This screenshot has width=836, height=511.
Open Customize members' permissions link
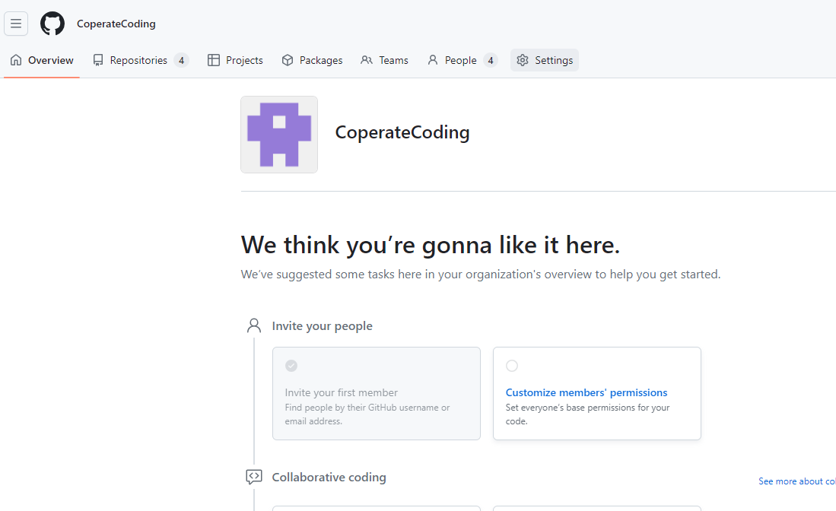click(x=586, y=392)
